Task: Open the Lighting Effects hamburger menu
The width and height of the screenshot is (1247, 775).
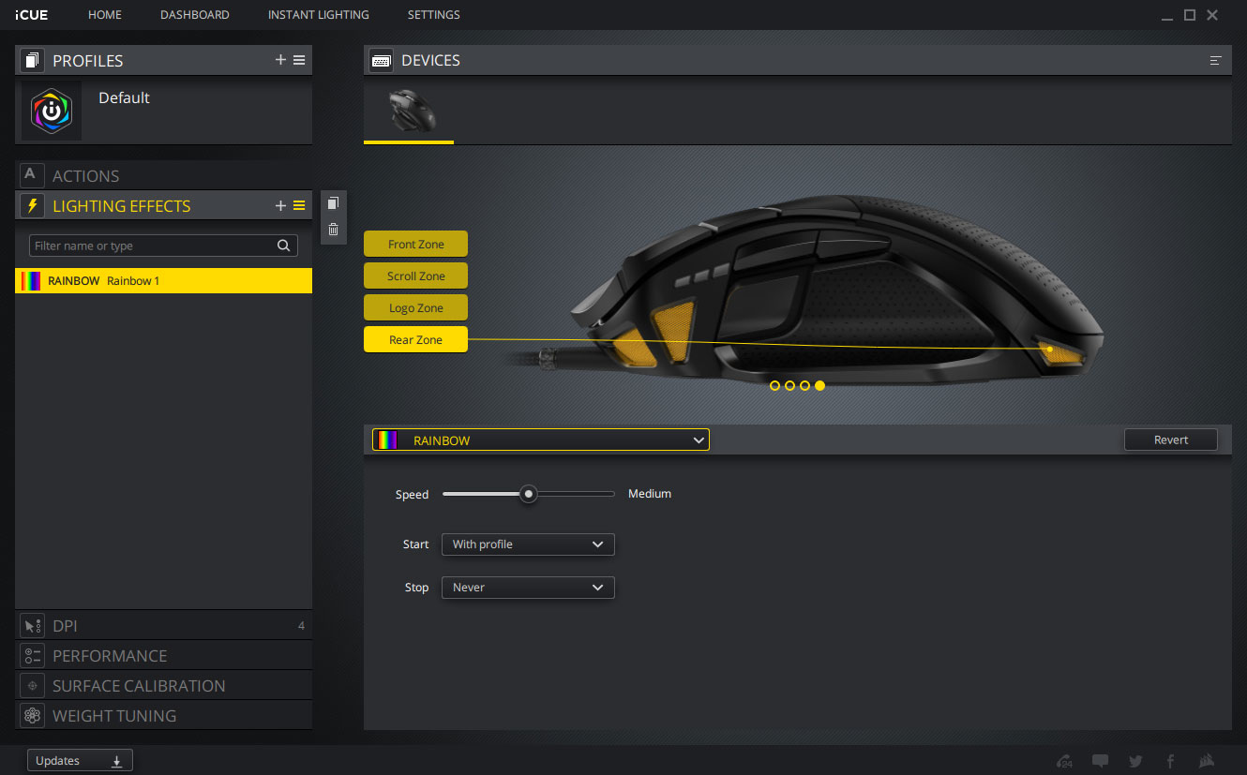Action: pyautogui.click(x=299, y=206)
